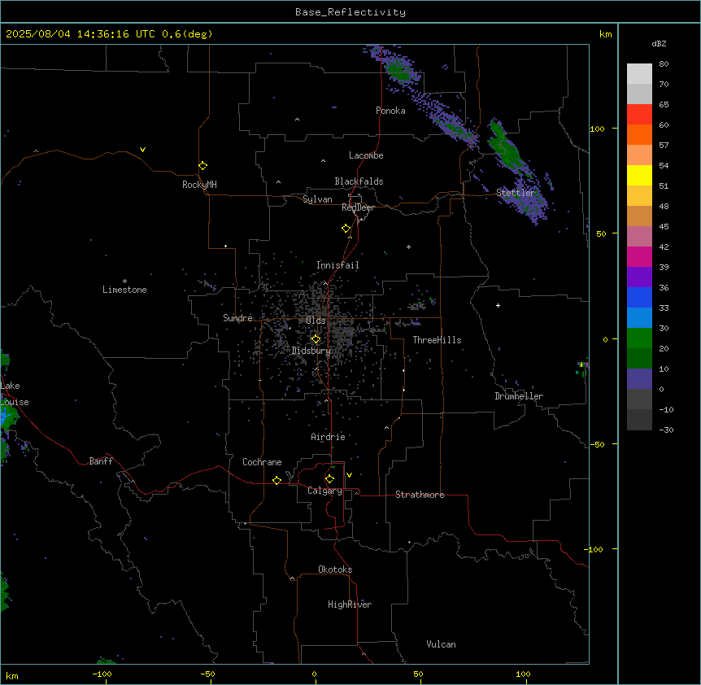Viewport: 701px width, 685px height.
Task: Click the Blackfalds label
Action: point(359,181)
